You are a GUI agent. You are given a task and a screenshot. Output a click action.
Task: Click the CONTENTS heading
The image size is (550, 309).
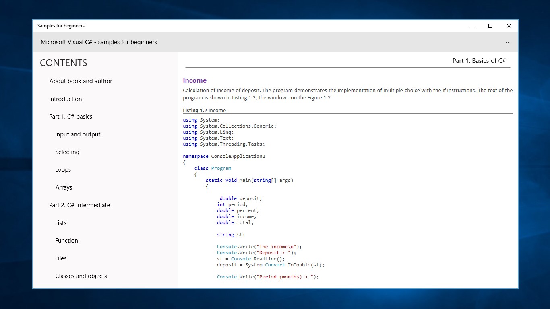pyautogui.click(x=64, y=63)
